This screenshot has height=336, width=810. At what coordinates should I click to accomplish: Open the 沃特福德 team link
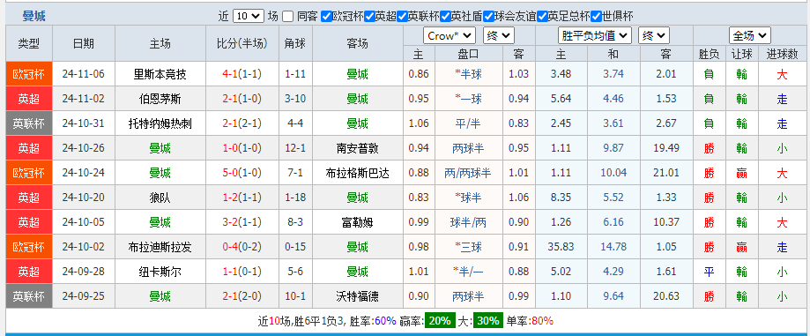pyautogui.click(x=357, y=296)
